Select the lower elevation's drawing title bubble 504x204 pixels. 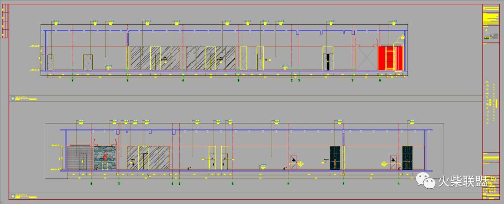(x=13, y=195)
